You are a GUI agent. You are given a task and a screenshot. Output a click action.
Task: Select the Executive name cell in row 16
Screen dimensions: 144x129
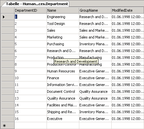[63, 119]
